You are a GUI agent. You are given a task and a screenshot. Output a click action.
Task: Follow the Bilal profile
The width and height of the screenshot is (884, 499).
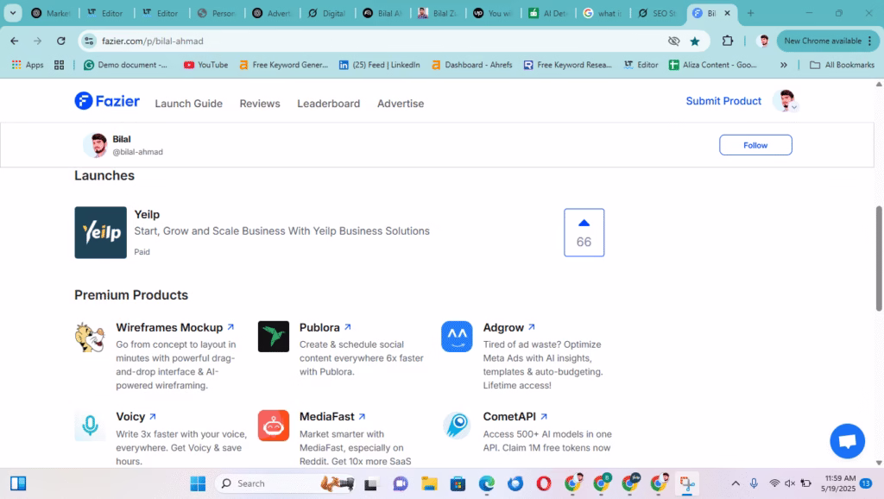tap(755, 145)
